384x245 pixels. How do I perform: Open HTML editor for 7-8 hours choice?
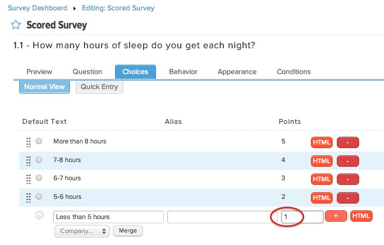[321, 161]
